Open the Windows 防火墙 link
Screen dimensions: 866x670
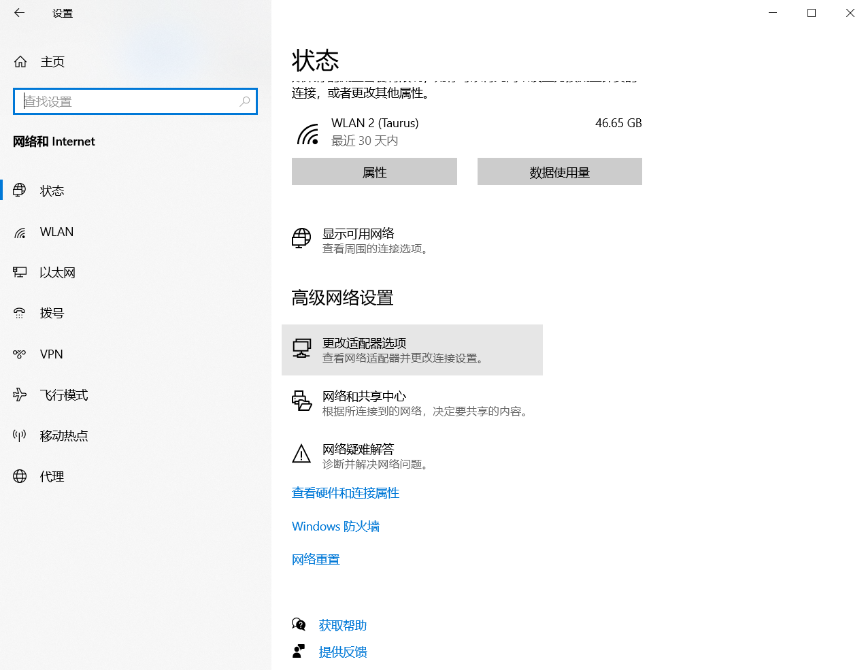(335, 526)
